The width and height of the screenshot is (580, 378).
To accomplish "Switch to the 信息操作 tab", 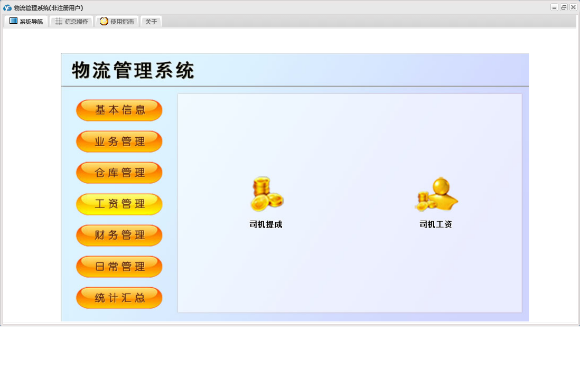I will click(71, 22).
